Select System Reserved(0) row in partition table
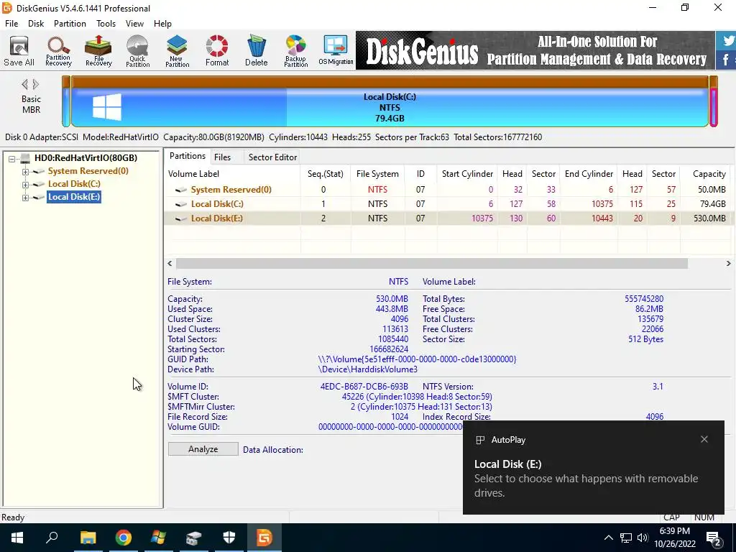 [447, 190]
